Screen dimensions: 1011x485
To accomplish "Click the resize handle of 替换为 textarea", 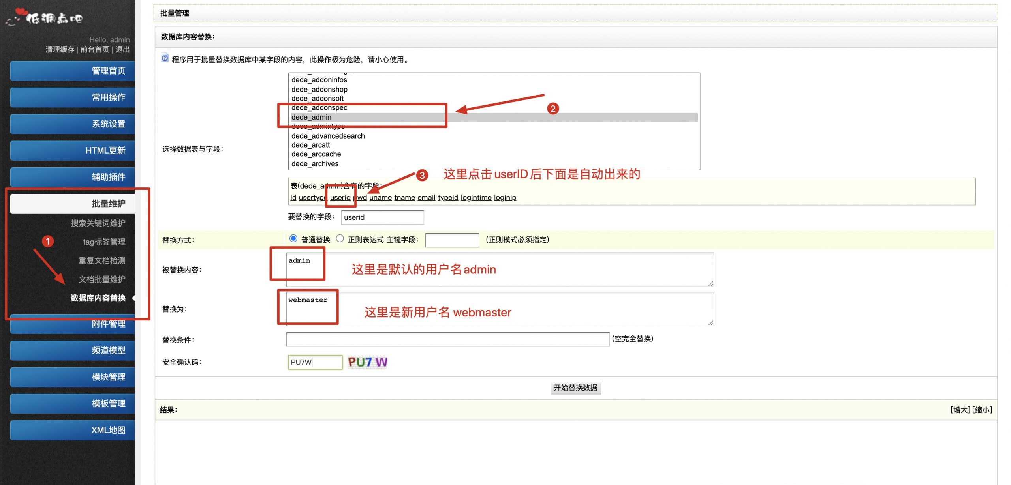I will (x=711, y=323).
